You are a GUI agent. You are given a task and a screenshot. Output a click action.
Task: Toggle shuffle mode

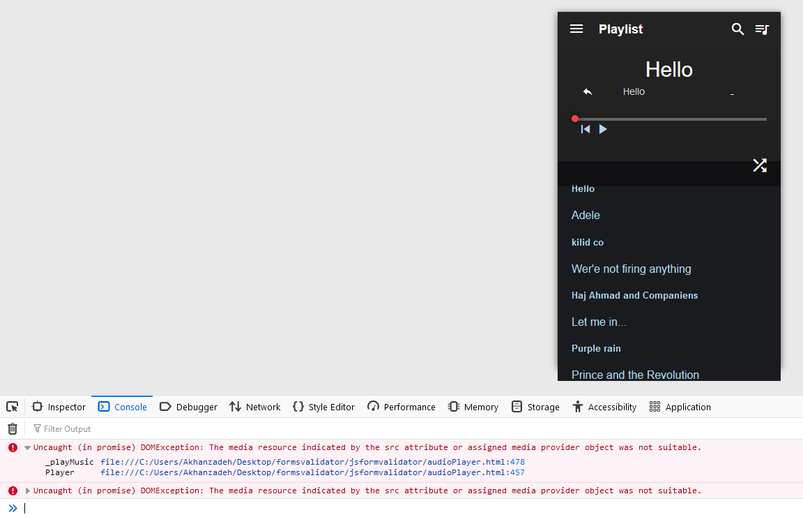760,165
